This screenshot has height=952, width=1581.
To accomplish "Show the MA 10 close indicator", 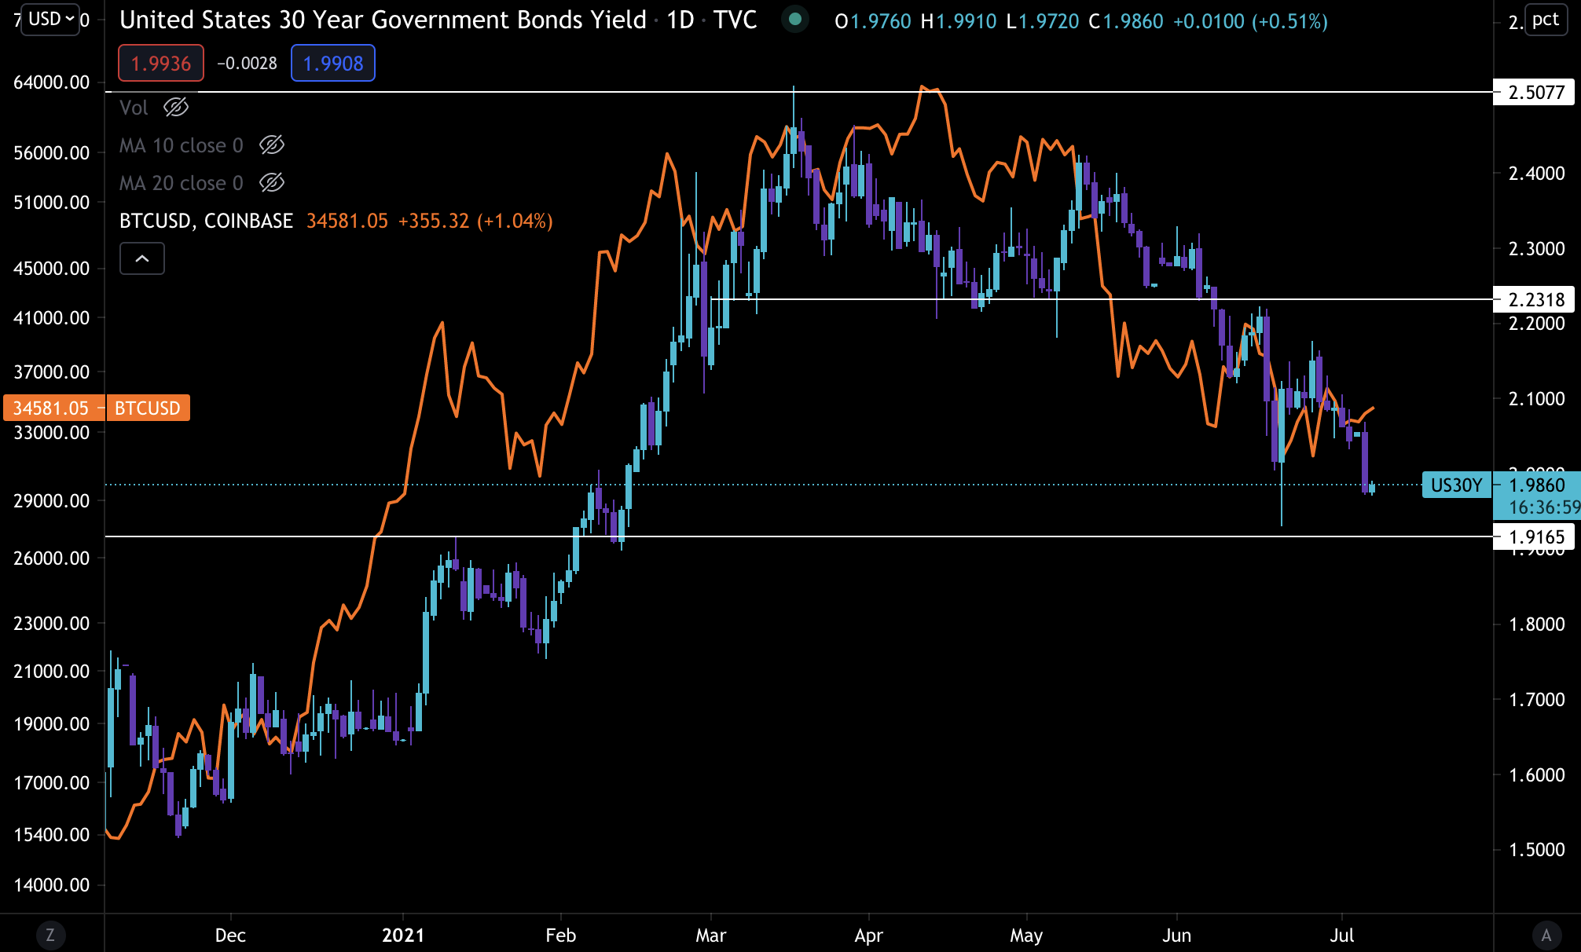I will click(272, 145).
